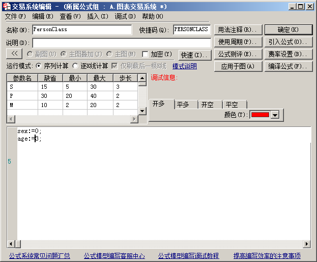
Task: Select the 主图(M) radio button
Action: tap(109, 54)
